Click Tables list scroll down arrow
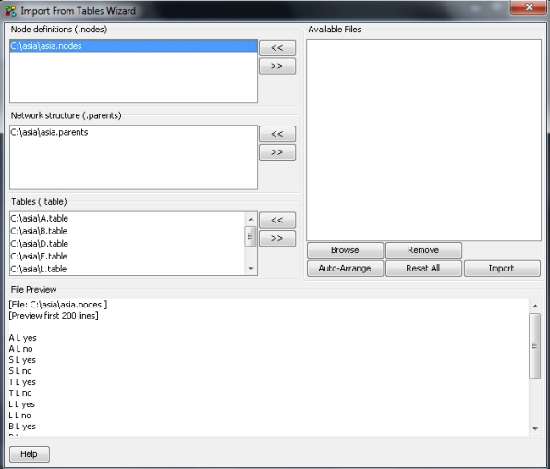The image size is (550, 469). (251, 269)
